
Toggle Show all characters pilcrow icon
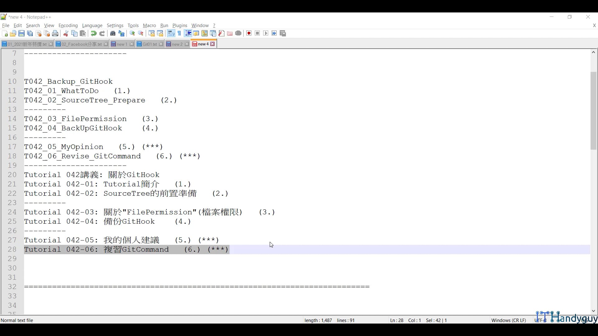(179, 34)
